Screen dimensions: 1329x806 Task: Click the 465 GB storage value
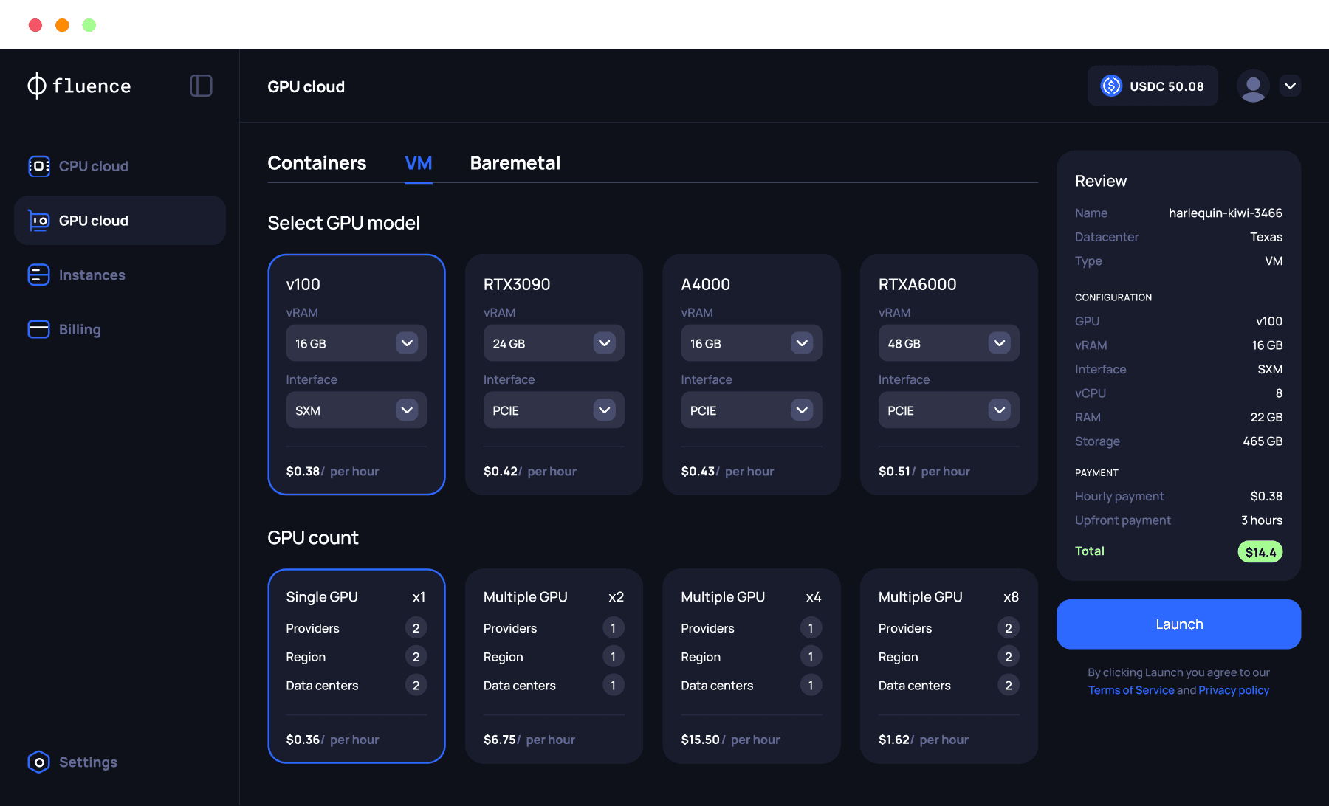(x=1263, y=441)
